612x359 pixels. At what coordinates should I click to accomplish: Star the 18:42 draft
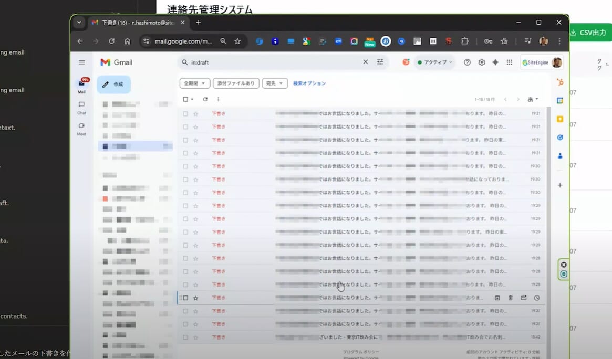click(195, 337)
